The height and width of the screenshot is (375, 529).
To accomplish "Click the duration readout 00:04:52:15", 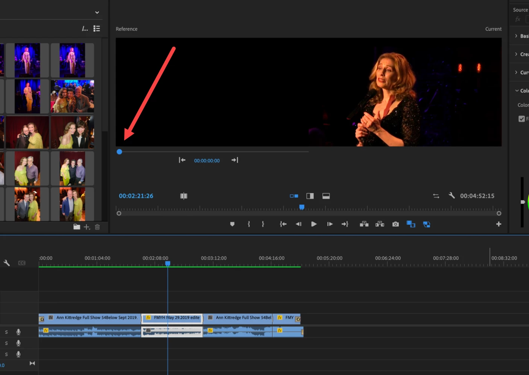I will (477, 196).
